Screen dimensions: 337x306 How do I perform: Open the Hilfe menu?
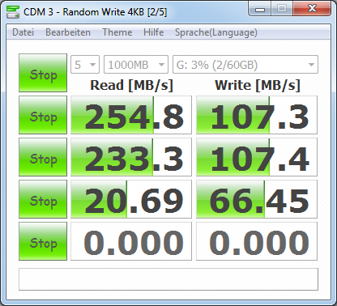pyautogui.click(x=153, y=32)
